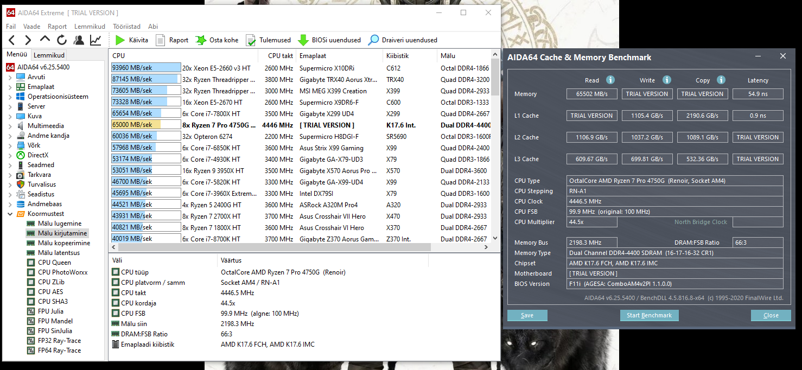
Task: Open Tulemused results
Action: click(268, 40)
